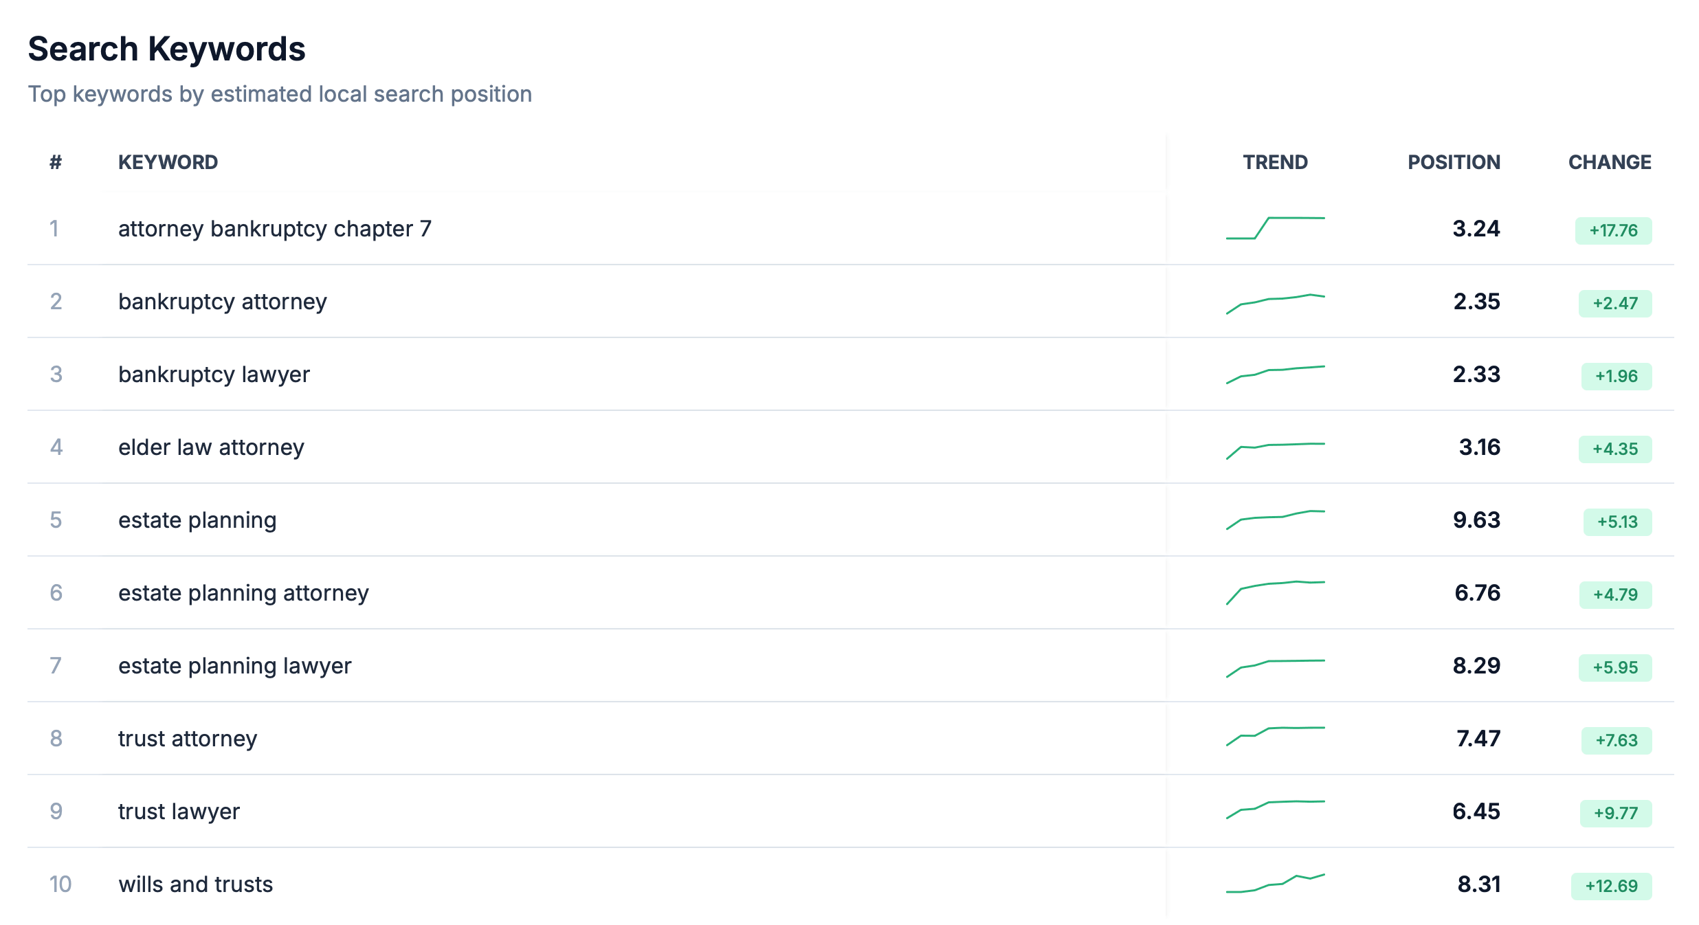
Task: Select keyword 'estate planning lawyer'
Action: [234, 665]
